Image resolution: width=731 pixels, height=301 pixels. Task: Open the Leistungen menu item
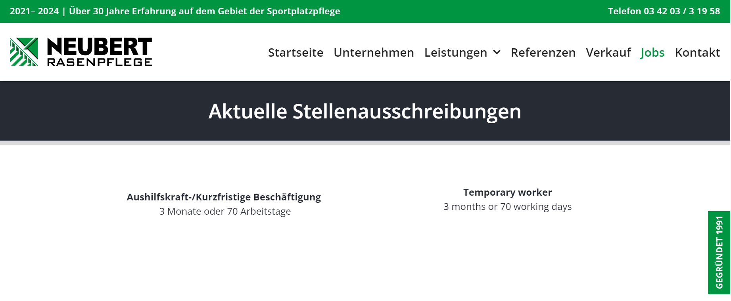[x=456, y=52]
